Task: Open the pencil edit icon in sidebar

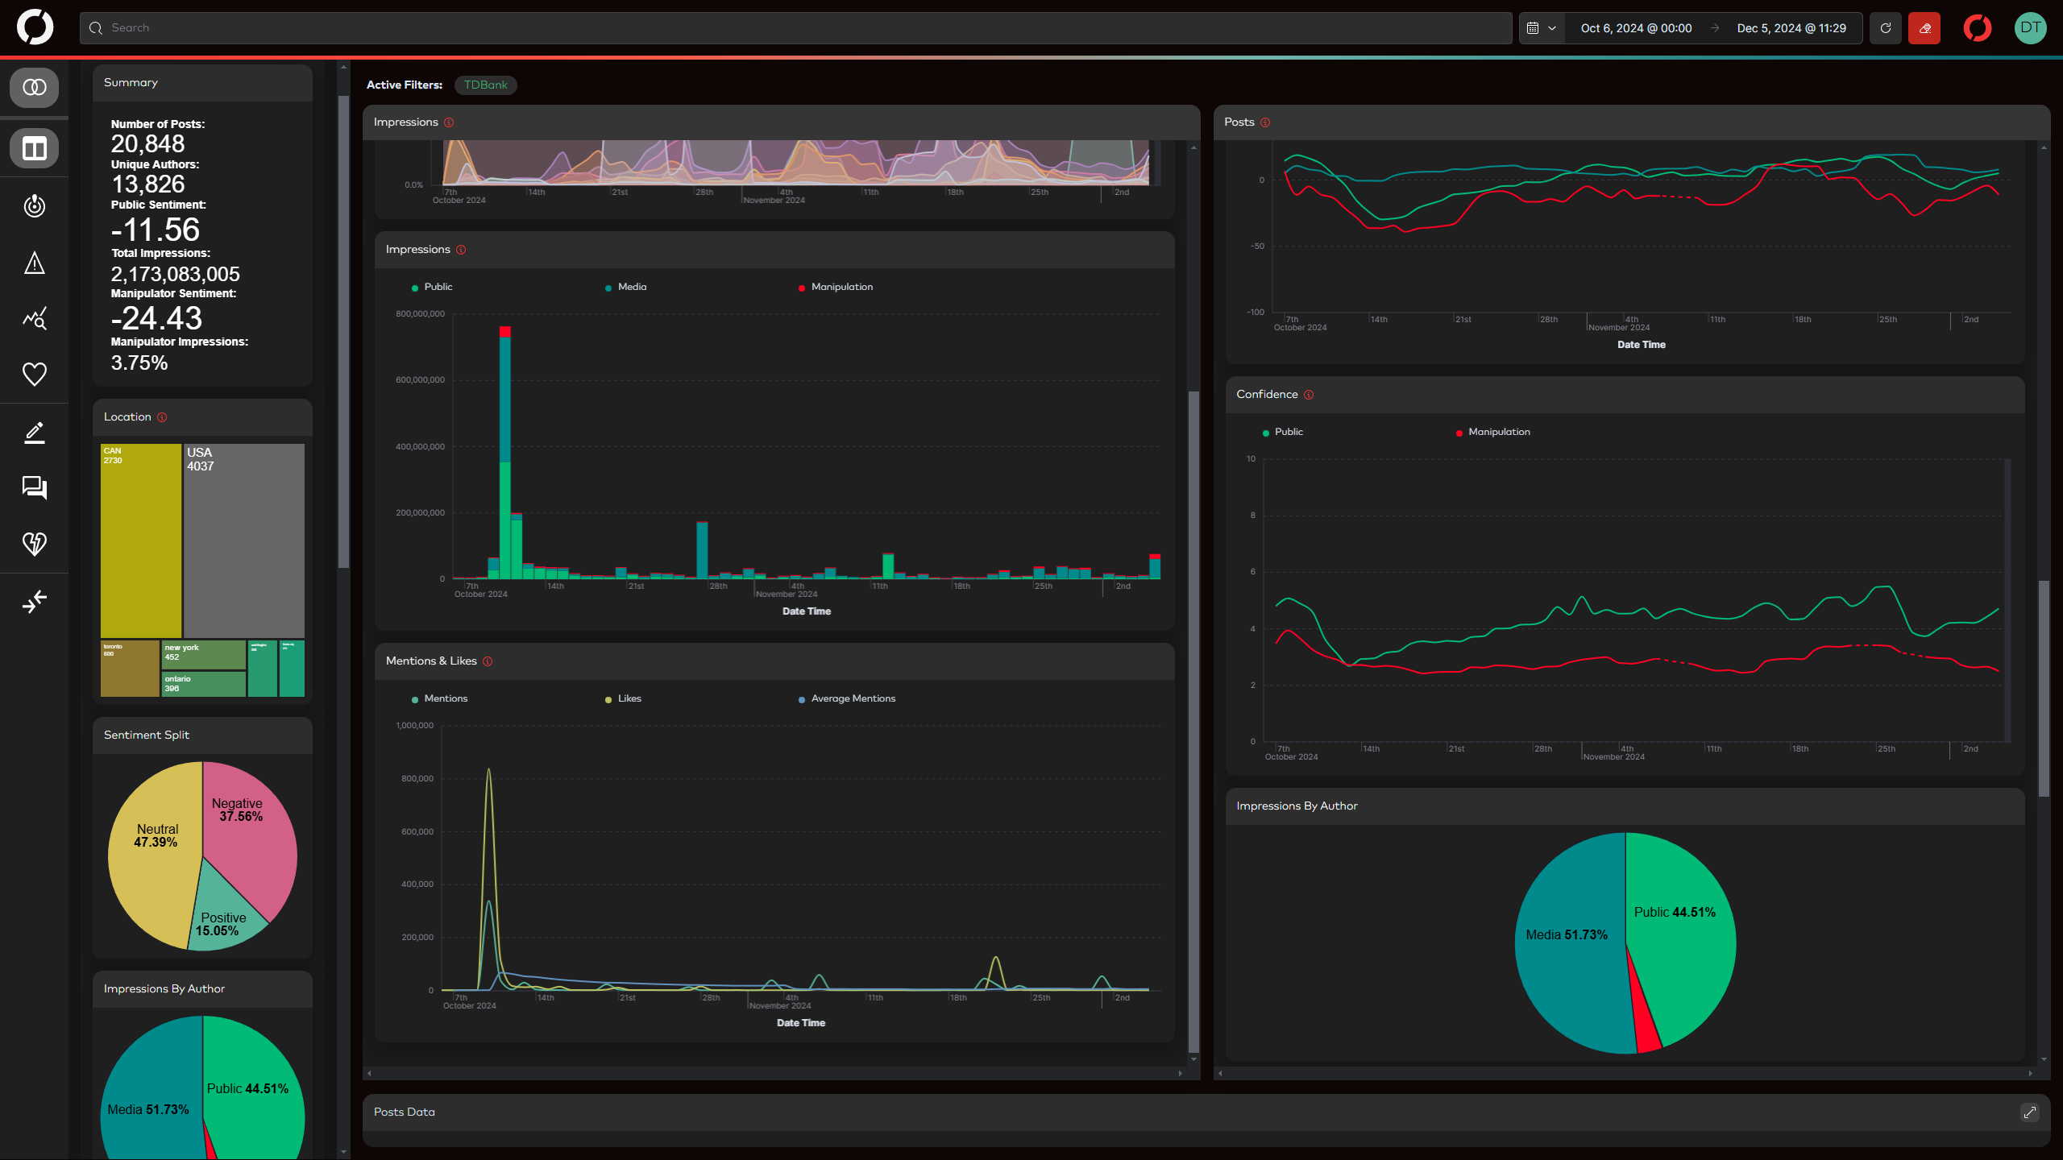Action: 34,433
